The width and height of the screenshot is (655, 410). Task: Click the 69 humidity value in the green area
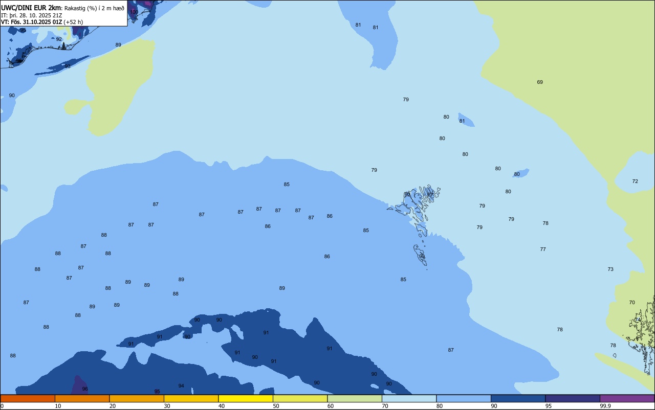(x=540, y=82)
